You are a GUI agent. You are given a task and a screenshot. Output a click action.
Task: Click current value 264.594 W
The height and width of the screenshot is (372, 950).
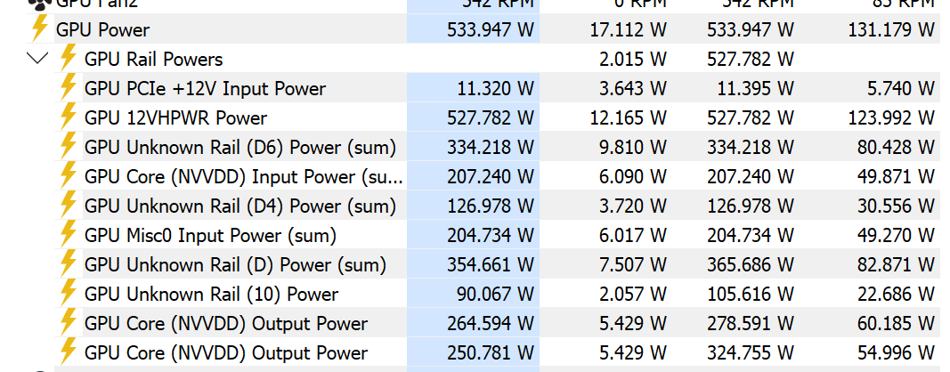pos(491,324)
